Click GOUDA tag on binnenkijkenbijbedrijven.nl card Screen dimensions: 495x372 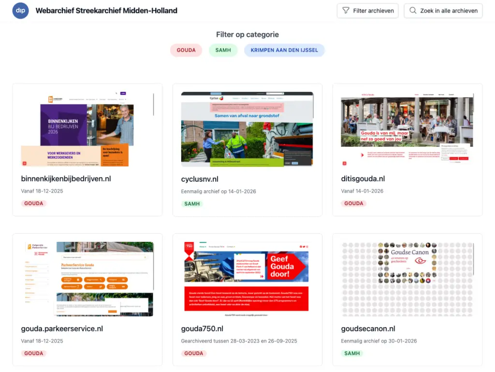click(34, 203)
